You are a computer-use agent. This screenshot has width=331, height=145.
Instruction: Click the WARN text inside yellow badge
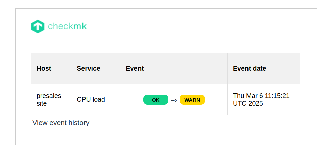click(x=192, y=100)
